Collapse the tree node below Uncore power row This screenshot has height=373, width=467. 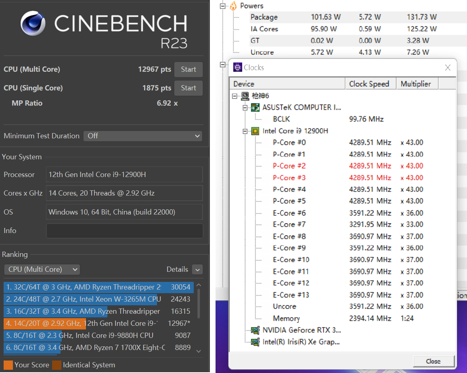(222, 65)
